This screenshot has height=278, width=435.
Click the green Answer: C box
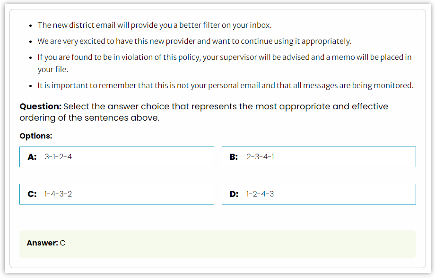point(217,244)
